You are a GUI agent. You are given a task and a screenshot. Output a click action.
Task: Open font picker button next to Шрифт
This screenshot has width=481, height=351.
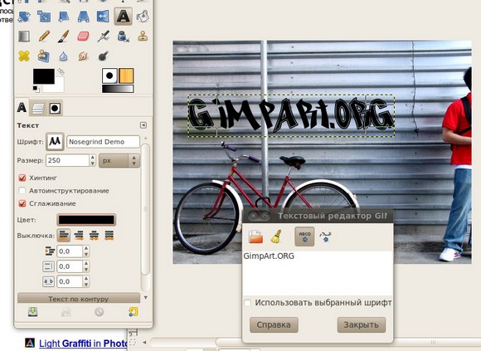click(x=55, y=141)
